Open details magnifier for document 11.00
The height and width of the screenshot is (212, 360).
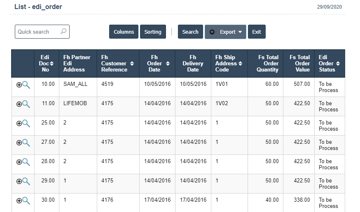(x=26, y=104)
